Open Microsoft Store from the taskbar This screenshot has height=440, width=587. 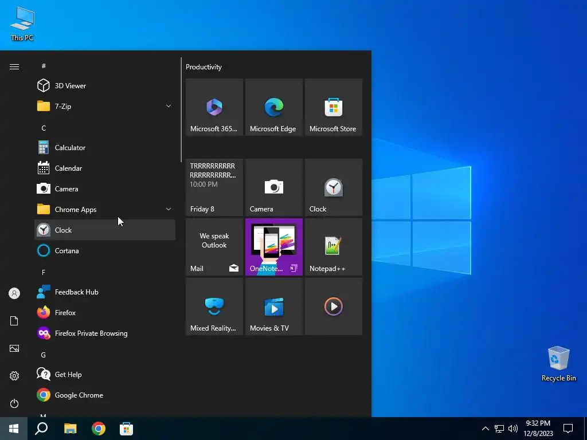point(127,429)
